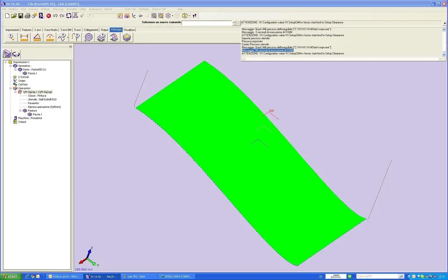This screenshot has height=280, width=448.
Task: Open dropdown arrow next to wireframe cube
Action: click(172, 16)
